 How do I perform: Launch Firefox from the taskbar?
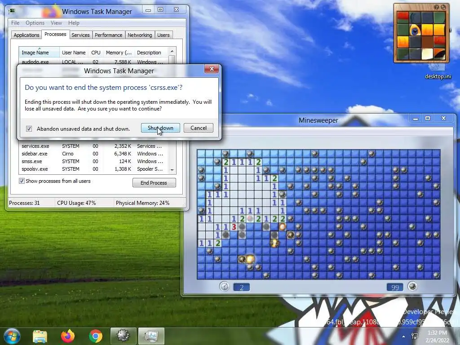tap(68, 336)
